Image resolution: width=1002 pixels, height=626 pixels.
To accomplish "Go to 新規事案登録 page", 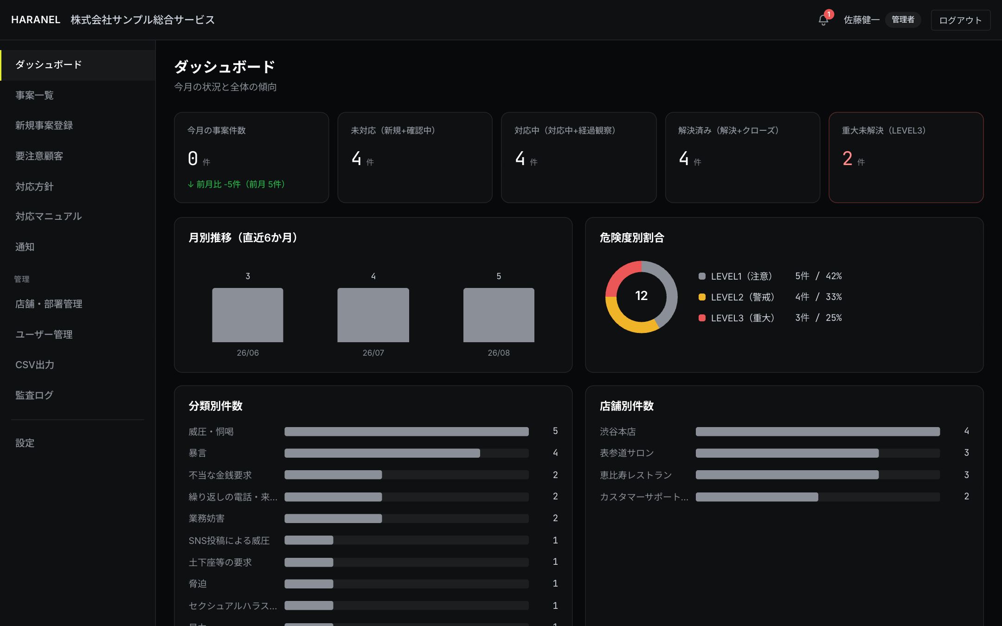I will (78, 126).
